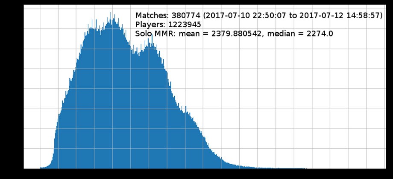Select the end timestamp 2017-07-12 14:58:57
Viewport: 393px width, 179px height.
(339, 16)
